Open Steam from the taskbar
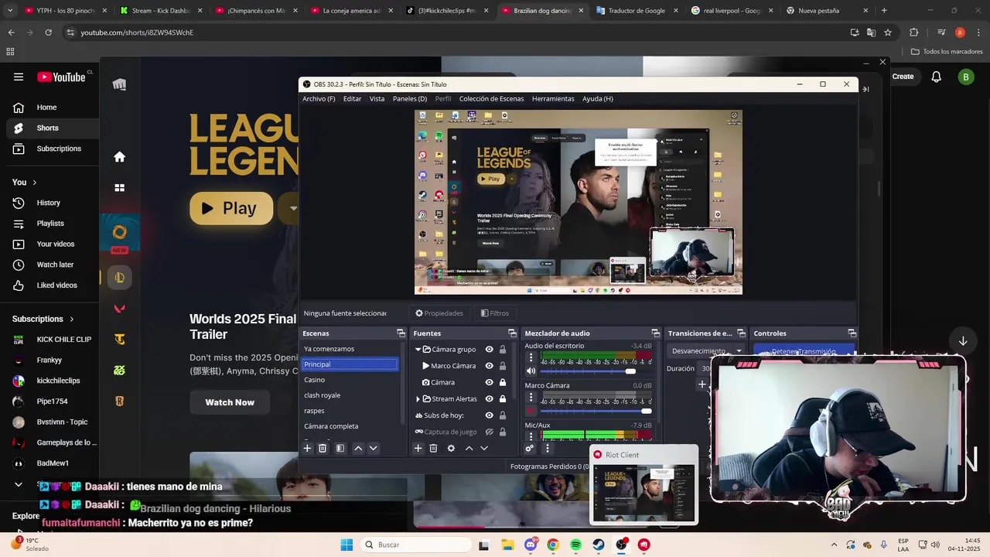Viewport: 990px width, 557px height. 599,545
